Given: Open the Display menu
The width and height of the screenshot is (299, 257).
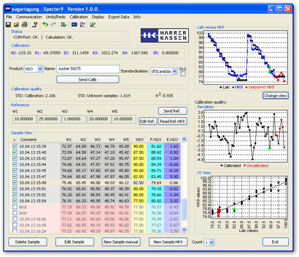Looking at the screenshot, I should [98, 17].
